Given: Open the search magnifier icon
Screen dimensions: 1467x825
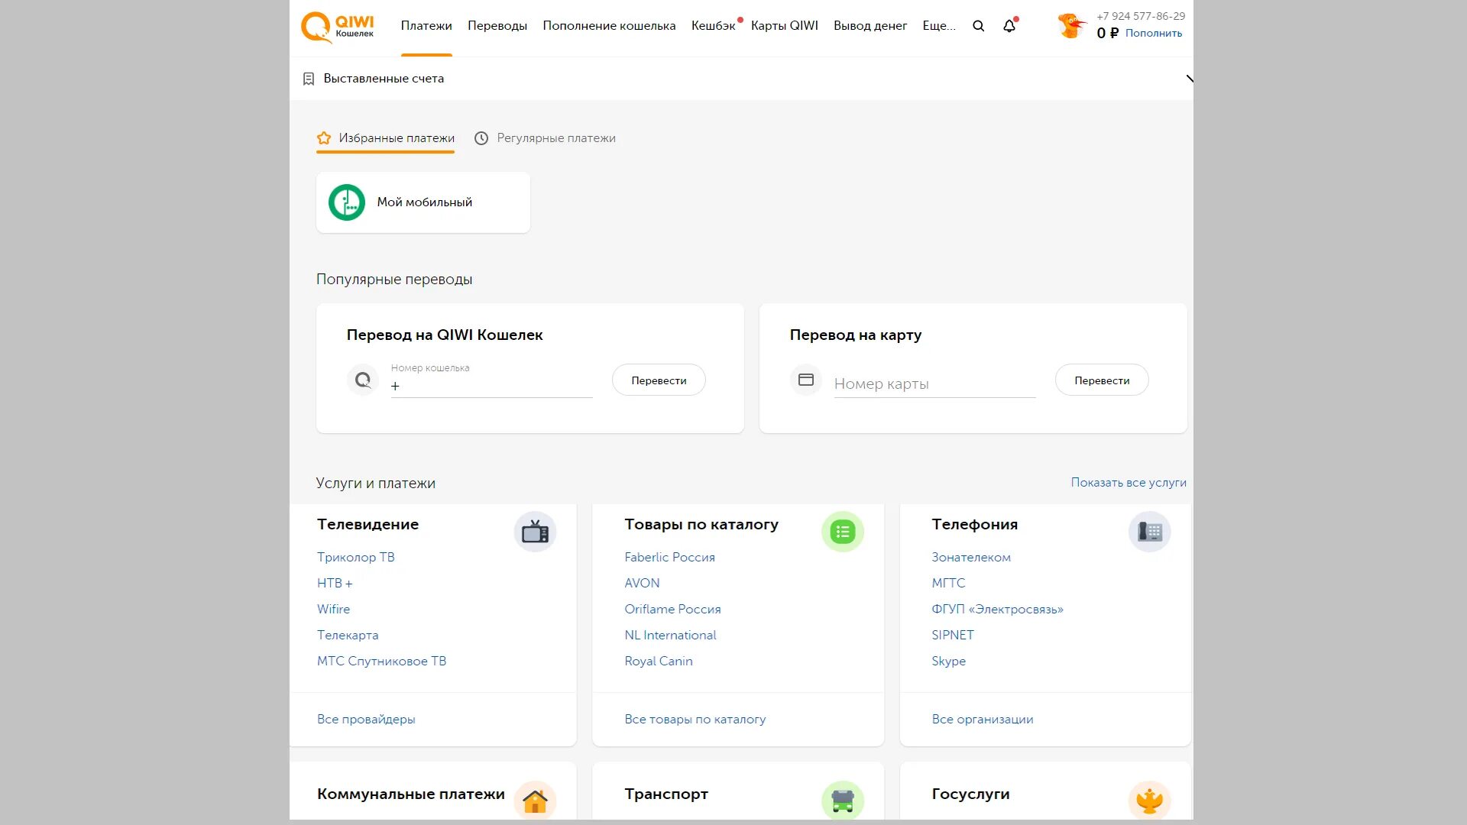Looking at the screenshot, I should [x=978, y=26].
